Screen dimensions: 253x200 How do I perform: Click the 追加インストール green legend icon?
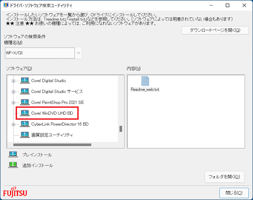[13, 165]
